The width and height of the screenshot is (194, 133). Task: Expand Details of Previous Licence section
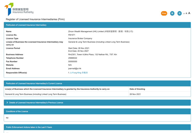coord(36,103)
